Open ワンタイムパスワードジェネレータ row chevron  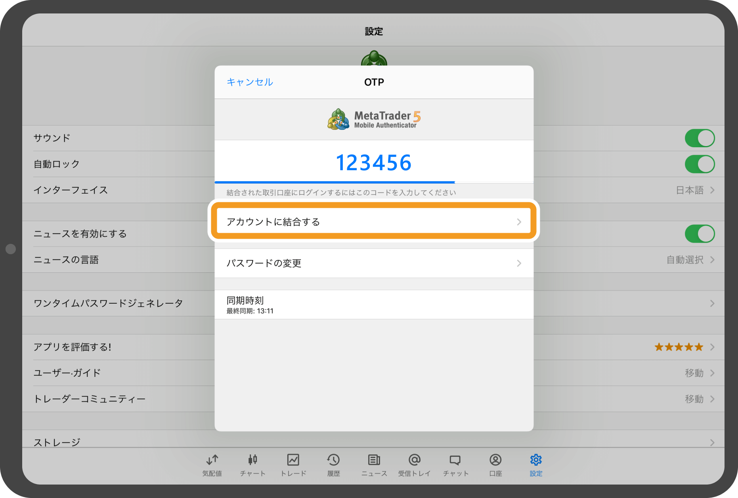(712, 303)
